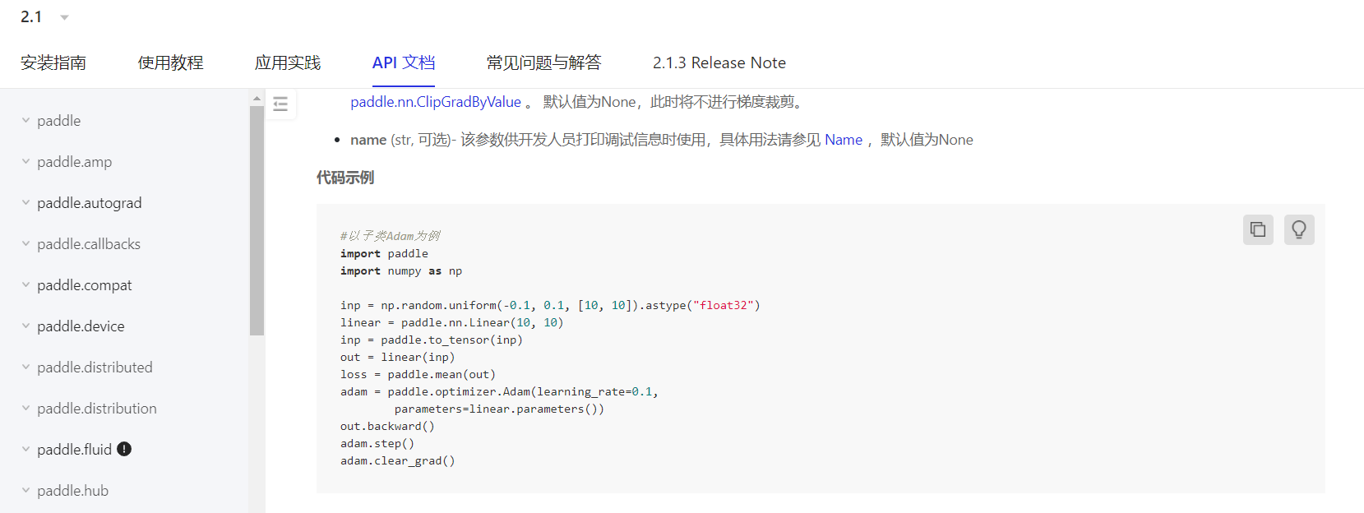1364x513 pixels.
Task: Click the chevron icon next to paddle.amp
Action: click(25, 162)
